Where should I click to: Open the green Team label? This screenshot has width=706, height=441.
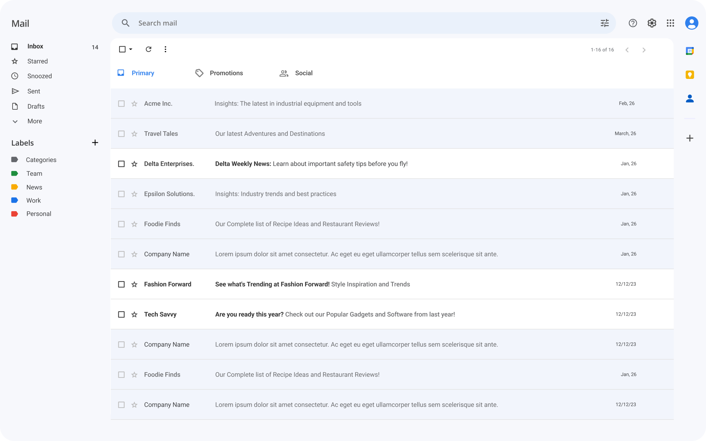[x=27, y=174]
